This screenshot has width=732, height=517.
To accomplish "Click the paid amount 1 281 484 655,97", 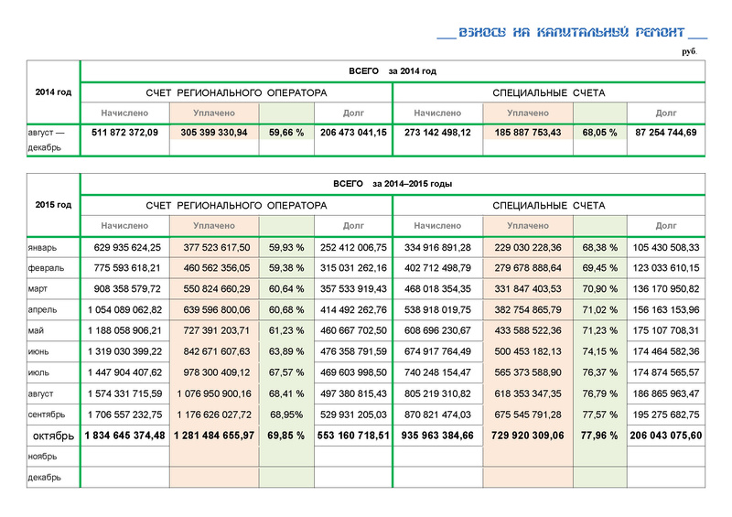I will [x=213, y=436].
